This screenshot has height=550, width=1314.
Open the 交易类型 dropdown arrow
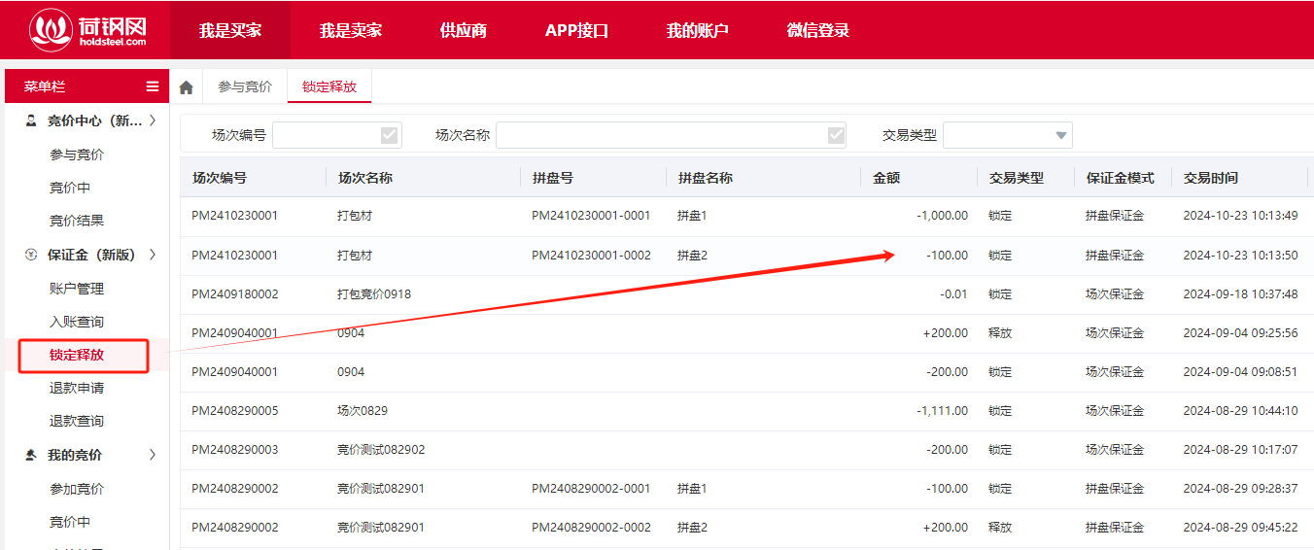coord(1061,135)
